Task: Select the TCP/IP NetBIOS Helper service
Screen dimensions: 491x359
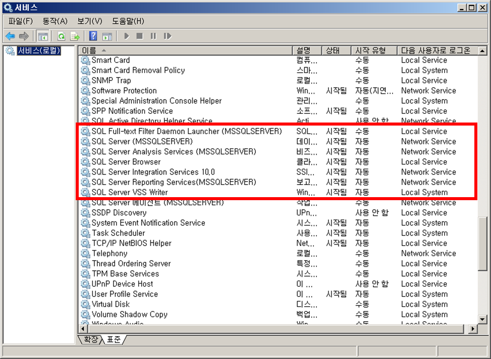Action: (279, 243)
